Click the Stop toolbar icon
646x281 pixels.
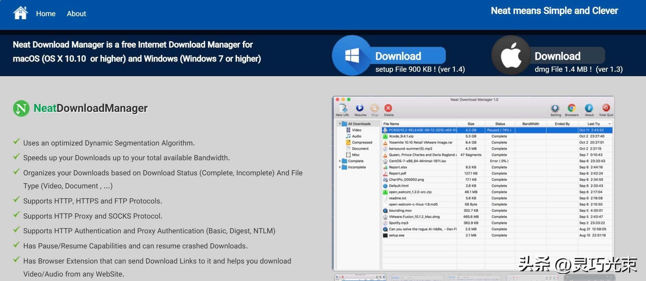[374, 108]
